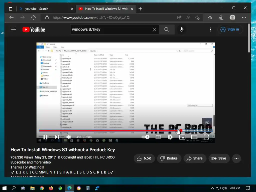Open Windows taskbar search

click(x=13, y=188)
